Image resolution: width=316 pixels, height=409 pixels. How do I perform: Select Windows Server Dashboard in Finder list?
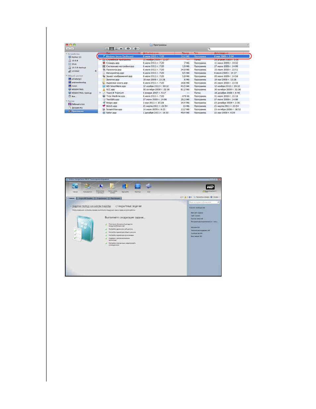pyautogui.click(x=174, y=56)
